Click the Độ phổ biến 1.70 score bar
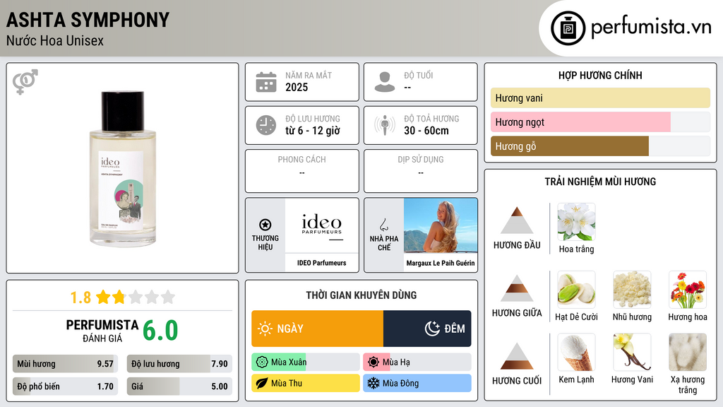The width and height of the screenshot is (723, 407). point(65,387)
